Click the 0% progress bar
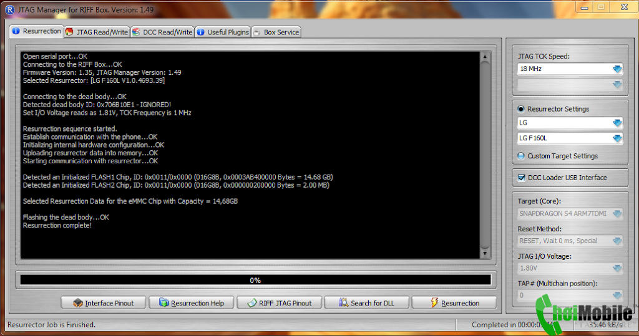 tap(255, 280)
